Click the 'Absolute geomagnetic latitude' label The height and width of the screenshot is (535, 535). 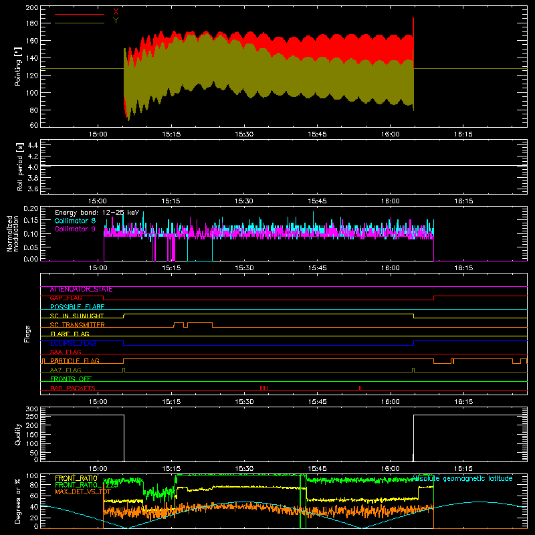pyautogui.click(x=462, y=479)
